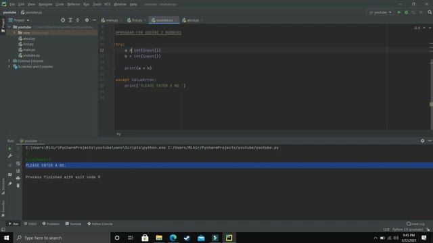Open Steam from taskbar

(x=187, y=238)
